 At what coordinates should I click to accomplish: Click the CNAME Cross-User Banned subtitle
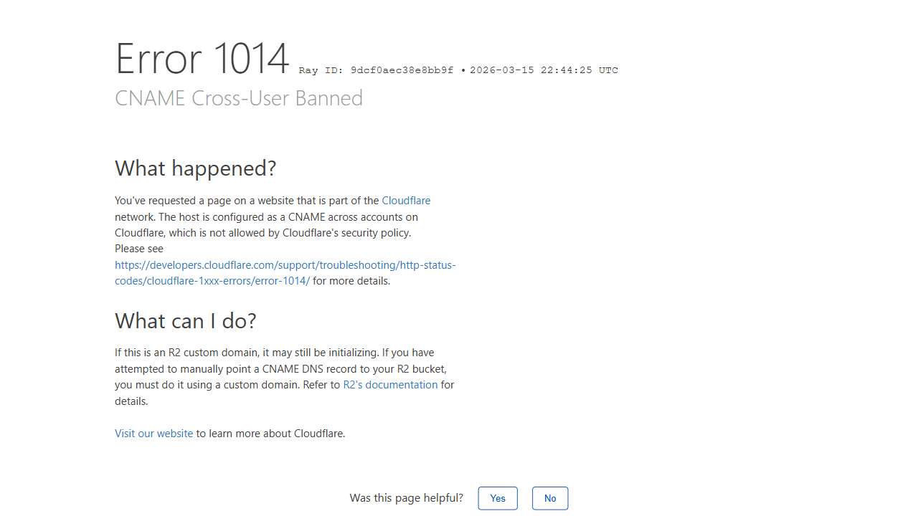(x=239, y=98)
